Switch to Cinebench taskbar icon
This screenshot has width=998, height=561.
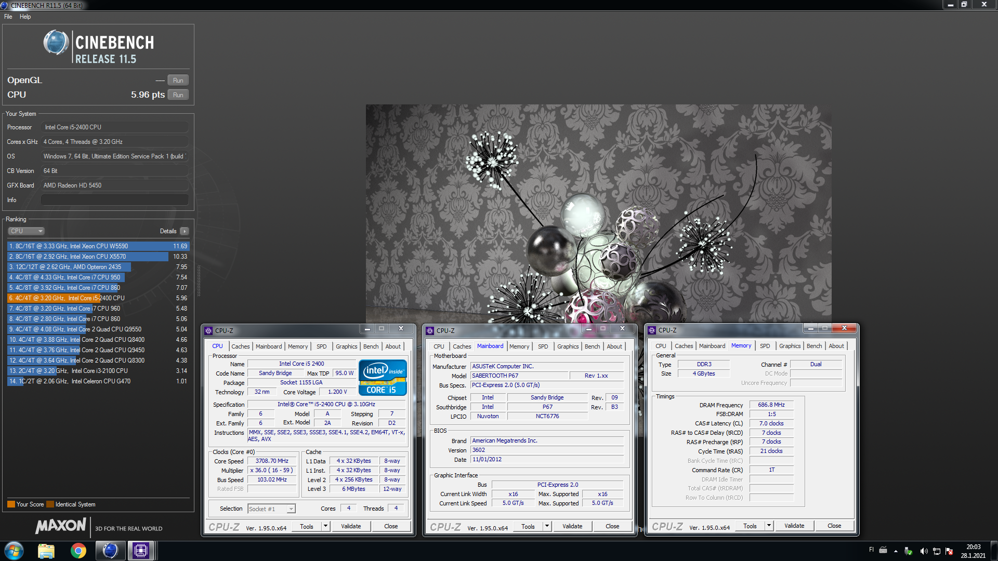point(110,551)
